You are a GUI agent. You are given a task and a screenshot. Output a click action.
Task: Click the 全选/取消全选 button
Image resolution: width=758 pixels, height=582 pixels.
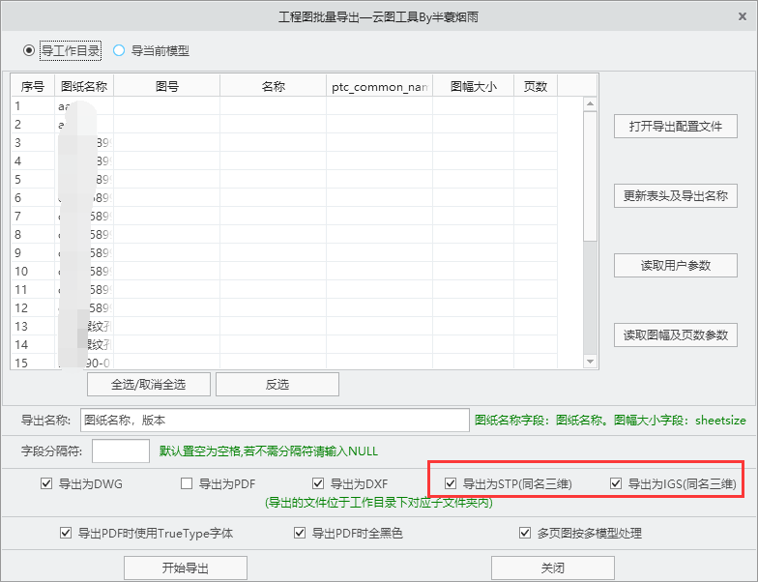pyautogui.click(x=149, y=385)
